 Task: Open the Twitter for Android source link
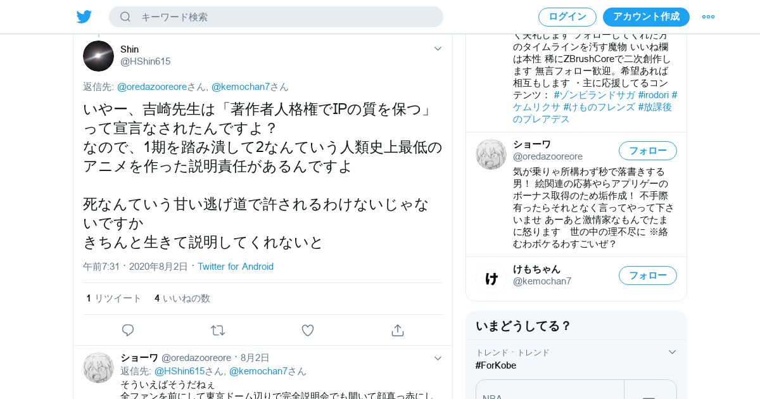(236, 267)
